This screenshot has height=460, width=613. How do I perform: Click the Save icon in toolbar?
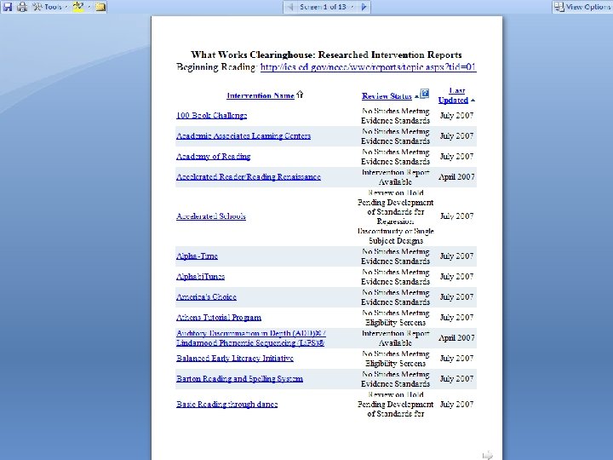coord(8,7)
